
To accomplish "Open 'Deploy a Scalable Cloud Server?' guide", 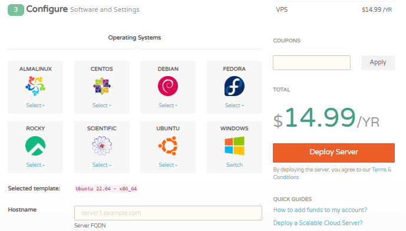I will pos(318,223).
